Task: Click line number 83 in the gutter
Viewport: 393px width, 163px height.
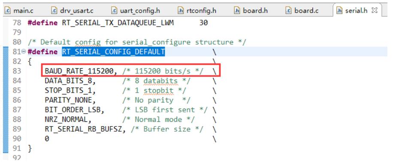Action: 17,71
